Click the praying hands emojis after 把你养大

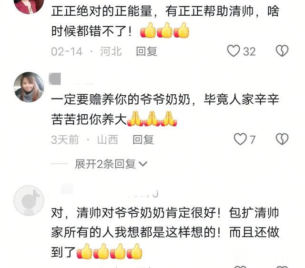point(152,119)
